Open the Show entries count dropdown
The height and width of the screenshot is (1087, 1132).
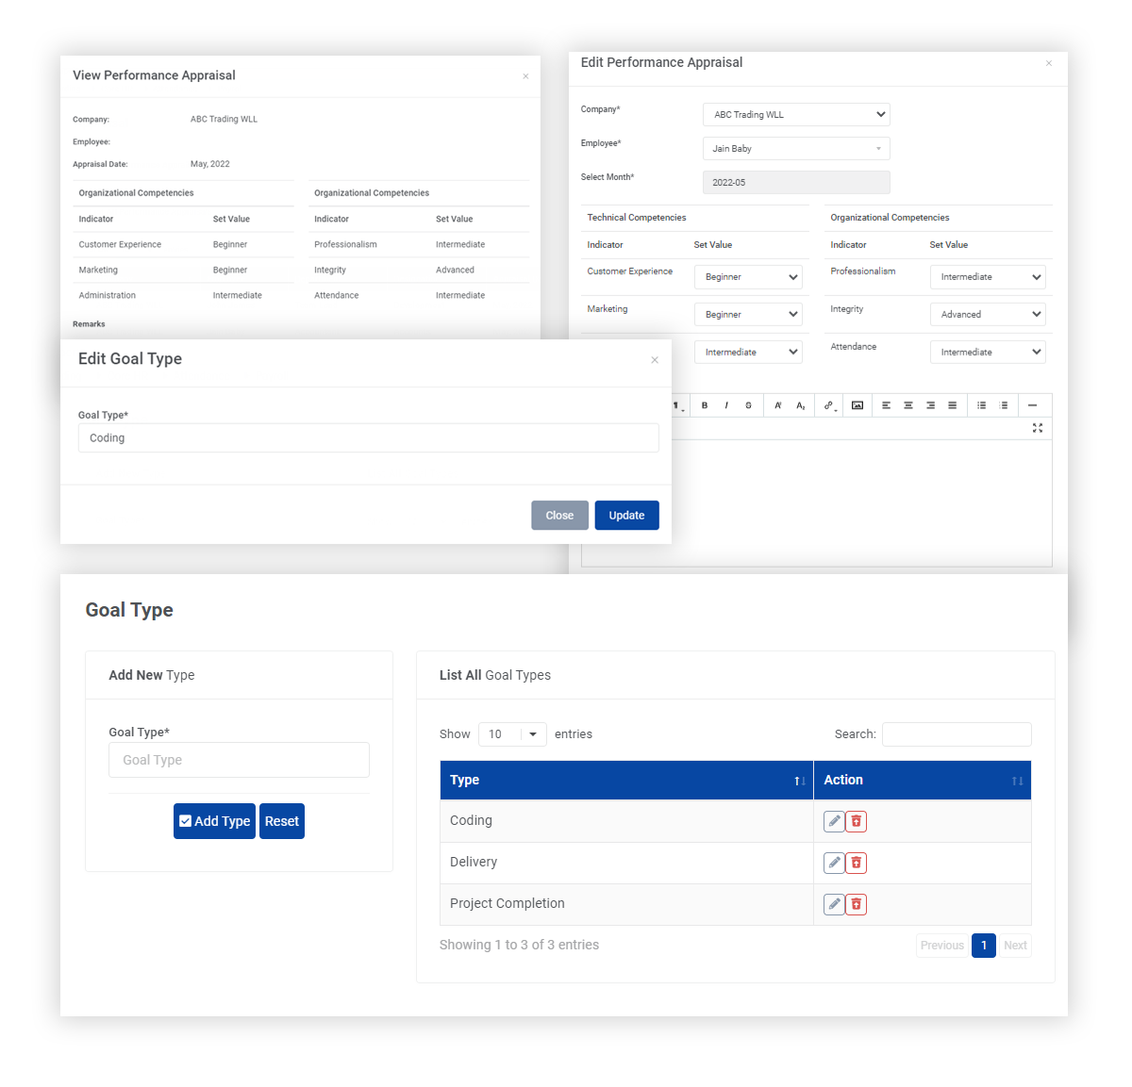pyautogui.click(x=512, y=734)
